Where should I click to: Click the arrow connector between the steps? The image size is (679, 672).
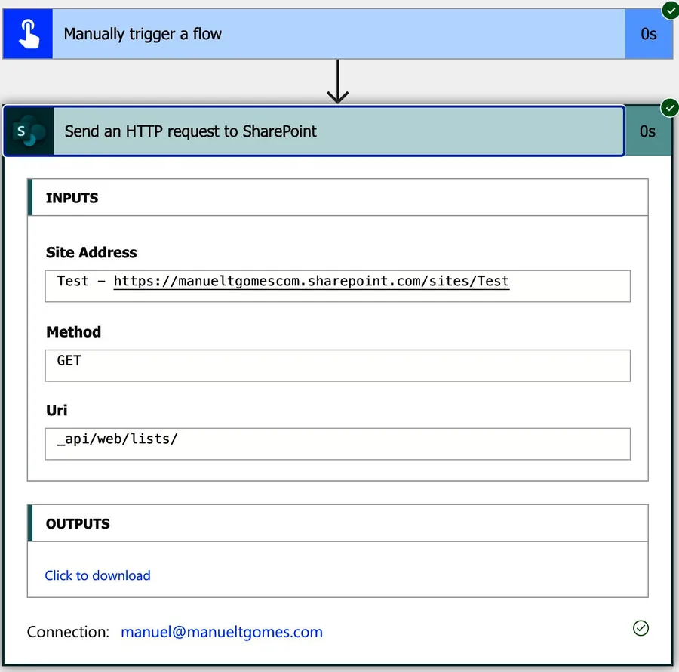tap(337, 82)
